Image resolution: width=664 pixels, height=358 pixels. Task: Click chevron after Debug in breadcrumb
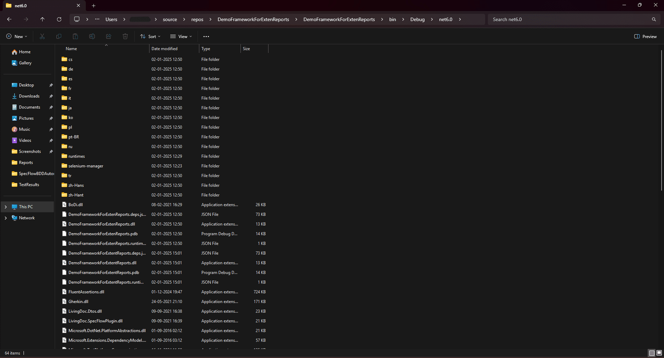pyautogui.click(x=432, y=19)
